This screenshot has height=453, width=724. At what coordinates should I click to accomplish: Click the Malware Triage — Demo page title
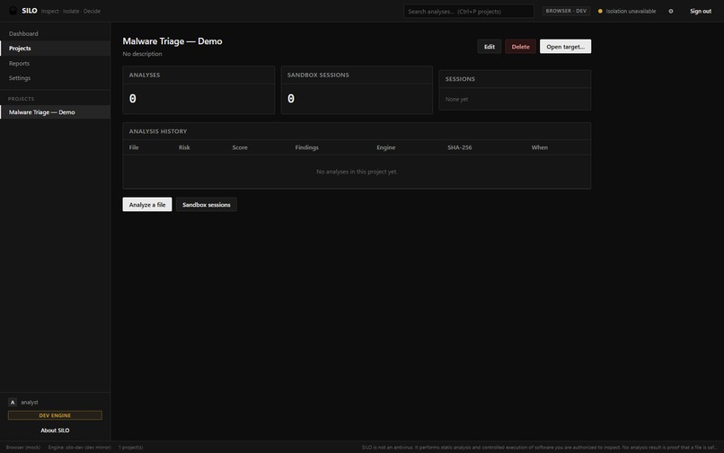pyautogui.click(x=172, y=41)
